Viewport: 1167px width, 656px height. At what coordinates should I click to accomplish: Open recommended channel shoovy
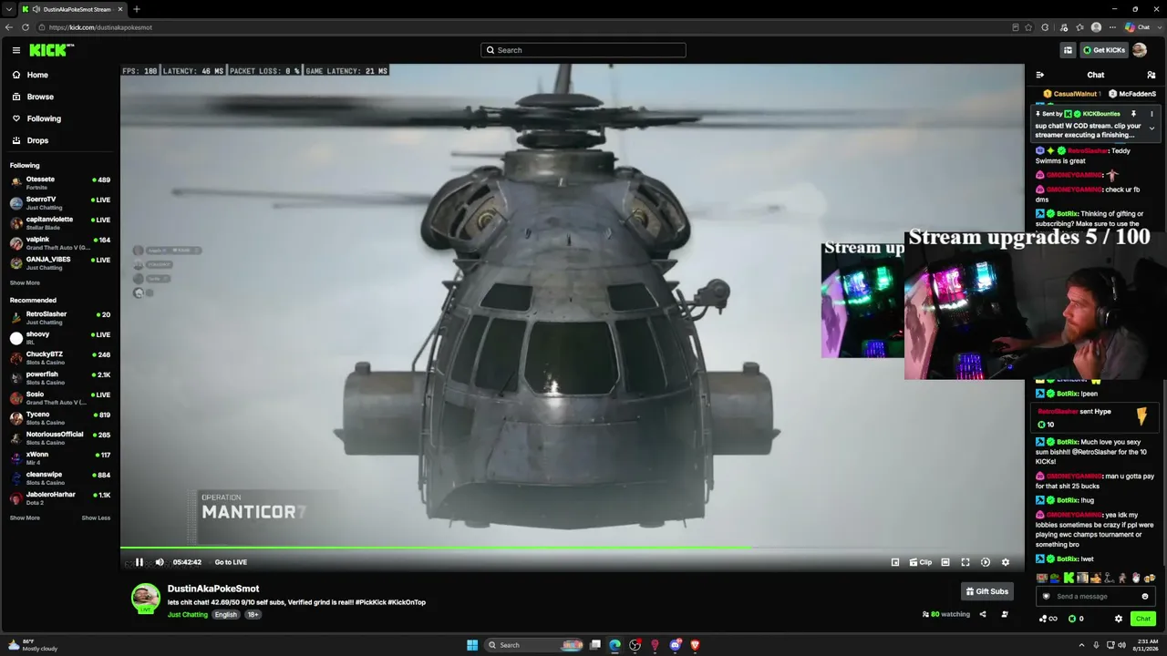coord(60,337)
